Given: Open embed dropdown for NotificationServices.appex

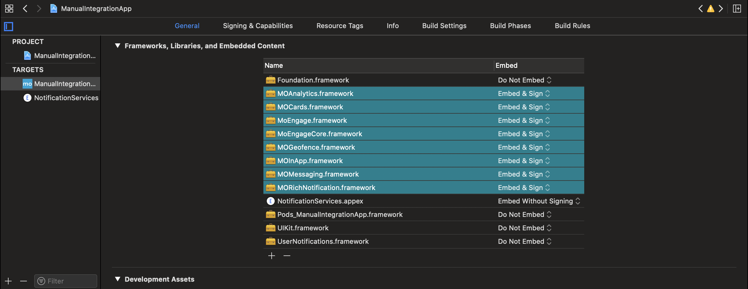Looking at the screenshot, I should [539, 201].
